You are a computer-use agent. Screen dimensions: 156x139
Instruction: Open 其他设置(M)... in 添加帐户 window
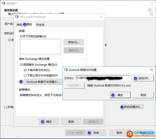pyautogui.click(x=133, y=107)
